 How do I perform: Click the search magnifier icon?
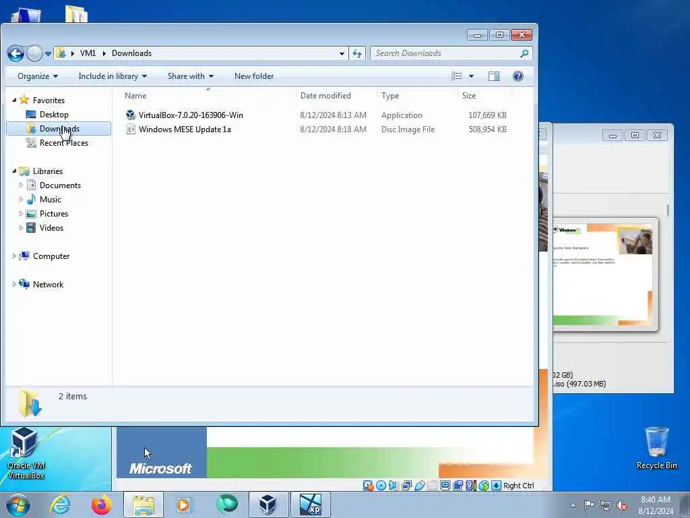[x=524, y=53]
